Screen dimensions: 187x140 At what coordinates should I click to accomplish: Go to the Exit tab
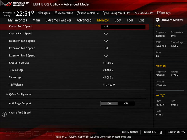[x=141, y=20]
